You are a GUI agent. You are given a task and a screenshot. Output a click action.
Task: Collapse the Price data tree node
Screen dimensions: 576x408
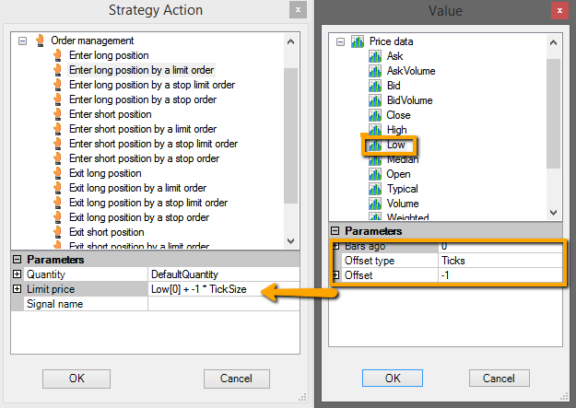pos(340,41)
